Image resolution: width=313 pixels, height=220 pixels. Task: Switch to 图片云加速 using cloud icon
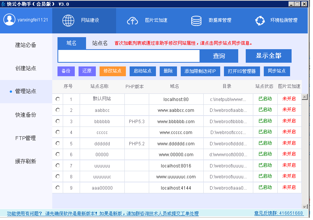(132, 21)
